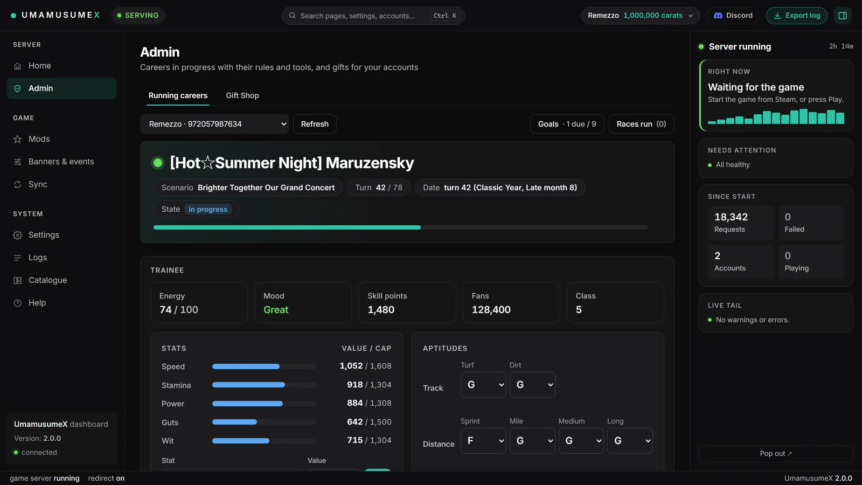Image resolution: width=862 pixels, height=485 pixels.
Task: Click the Energy 74 / 100 card
Action: (x=199, y=303)
